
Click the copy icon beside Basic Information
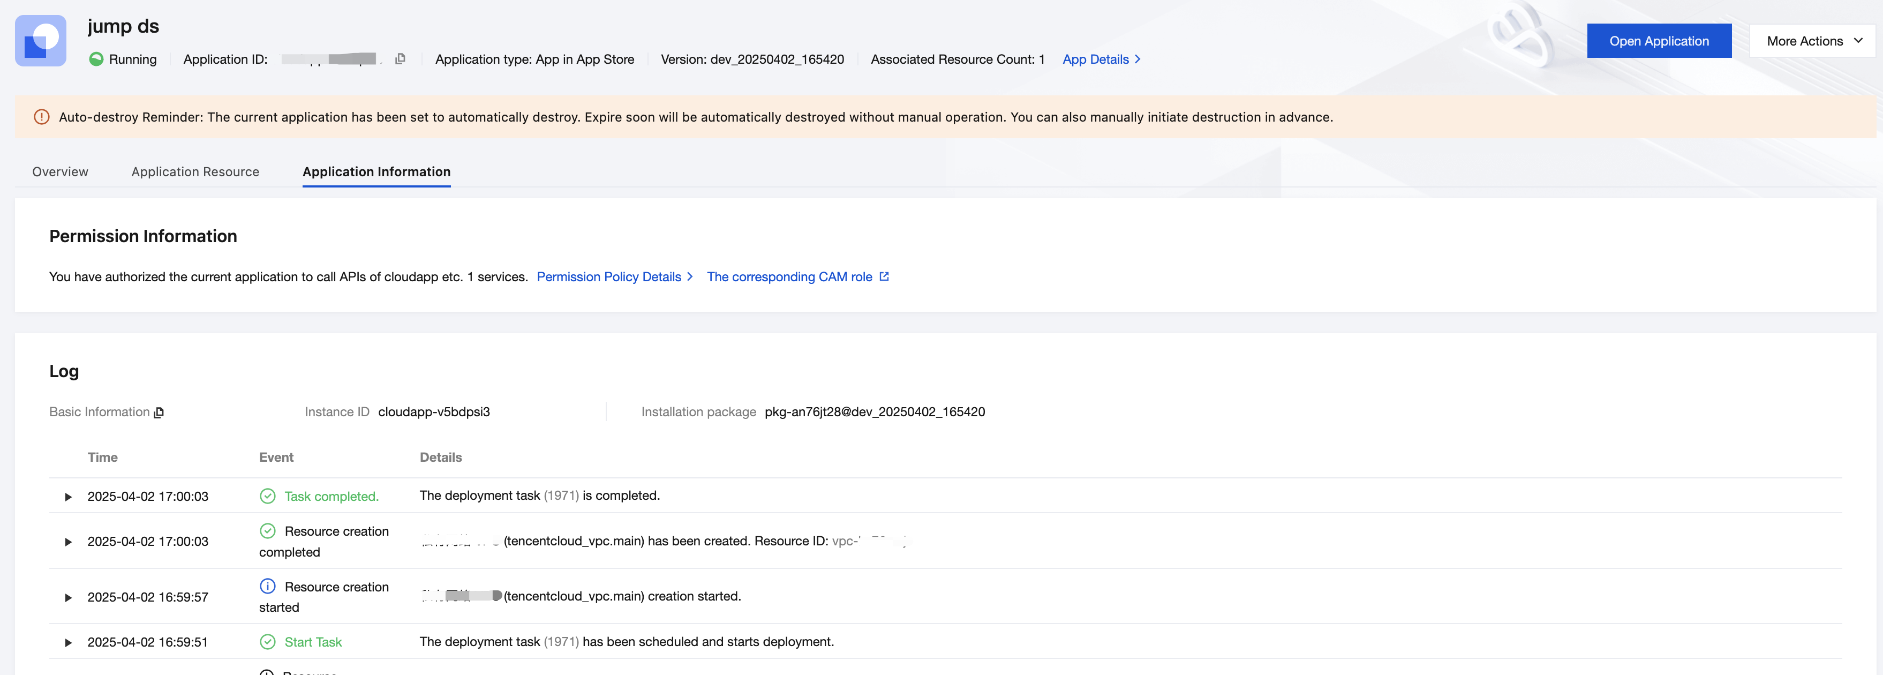pos(159,412)
